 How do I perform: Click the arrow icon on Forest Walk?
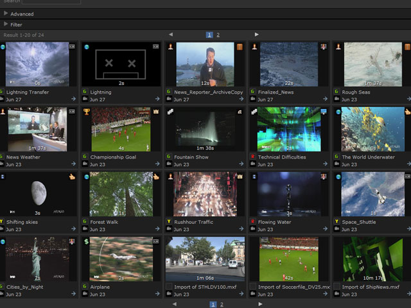(x=157, y=228)
